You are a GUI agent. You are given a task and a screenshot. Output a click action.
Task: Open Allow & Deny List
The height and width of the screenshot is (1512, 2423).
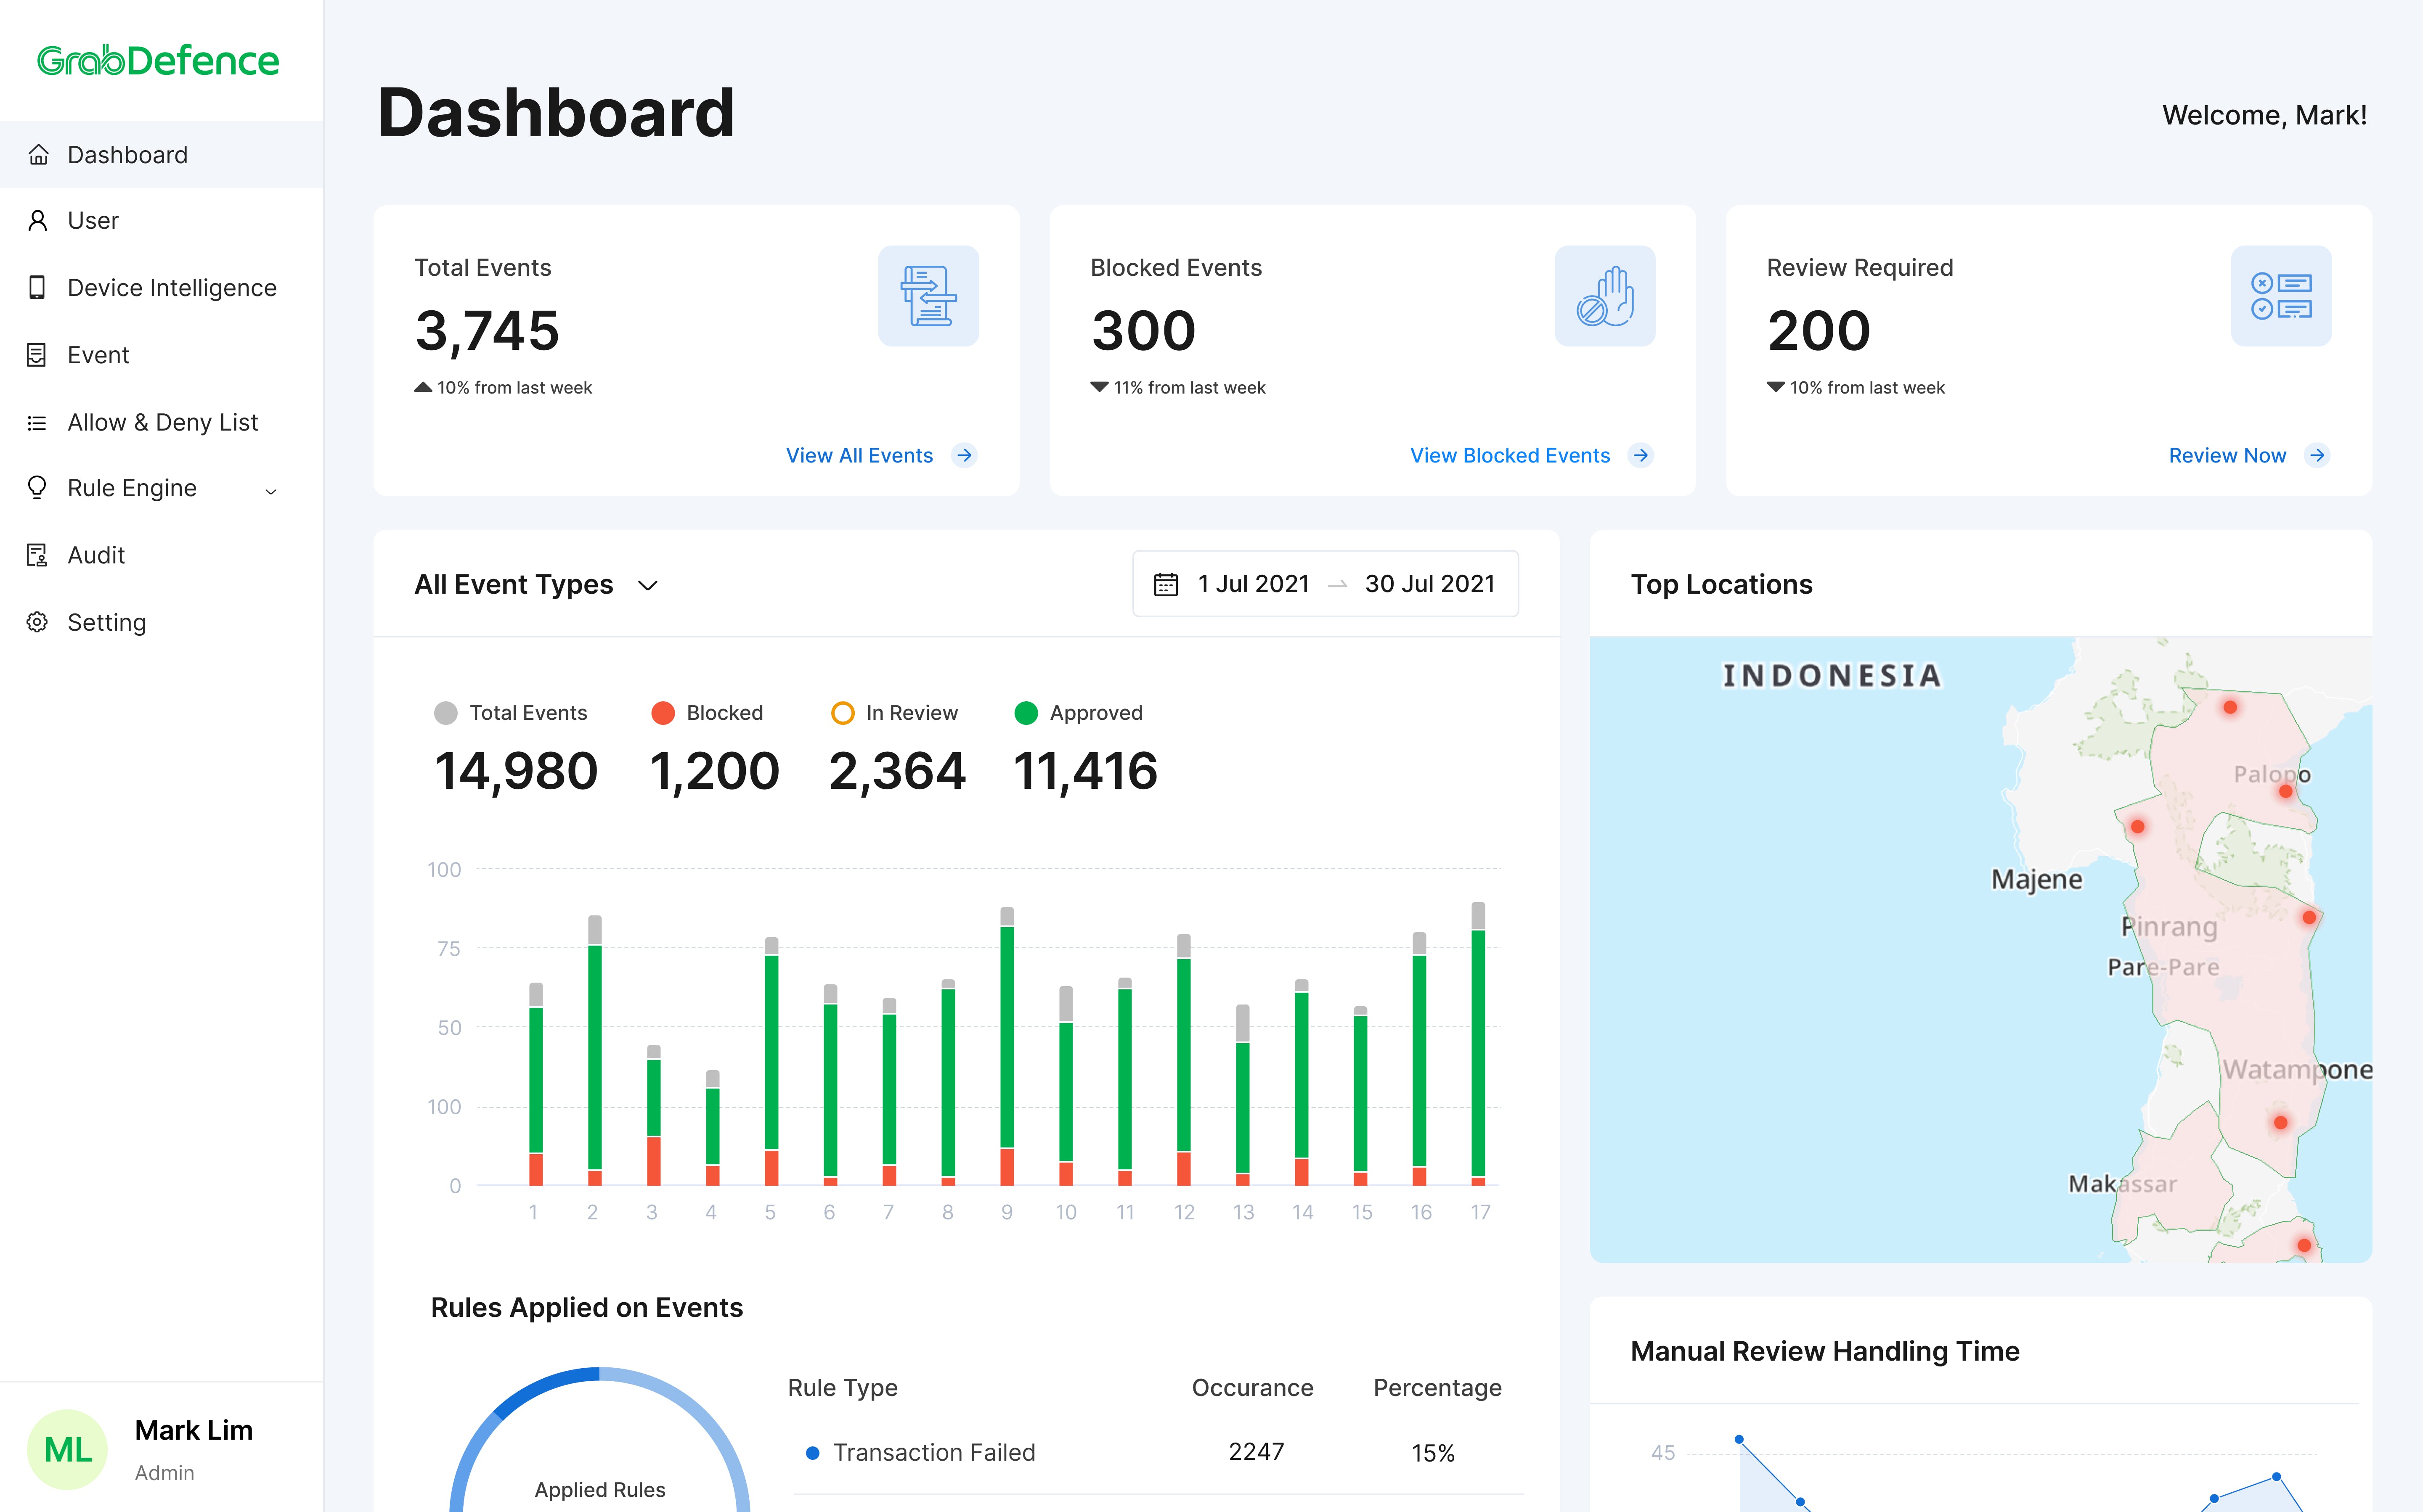(x=161, y=423)
